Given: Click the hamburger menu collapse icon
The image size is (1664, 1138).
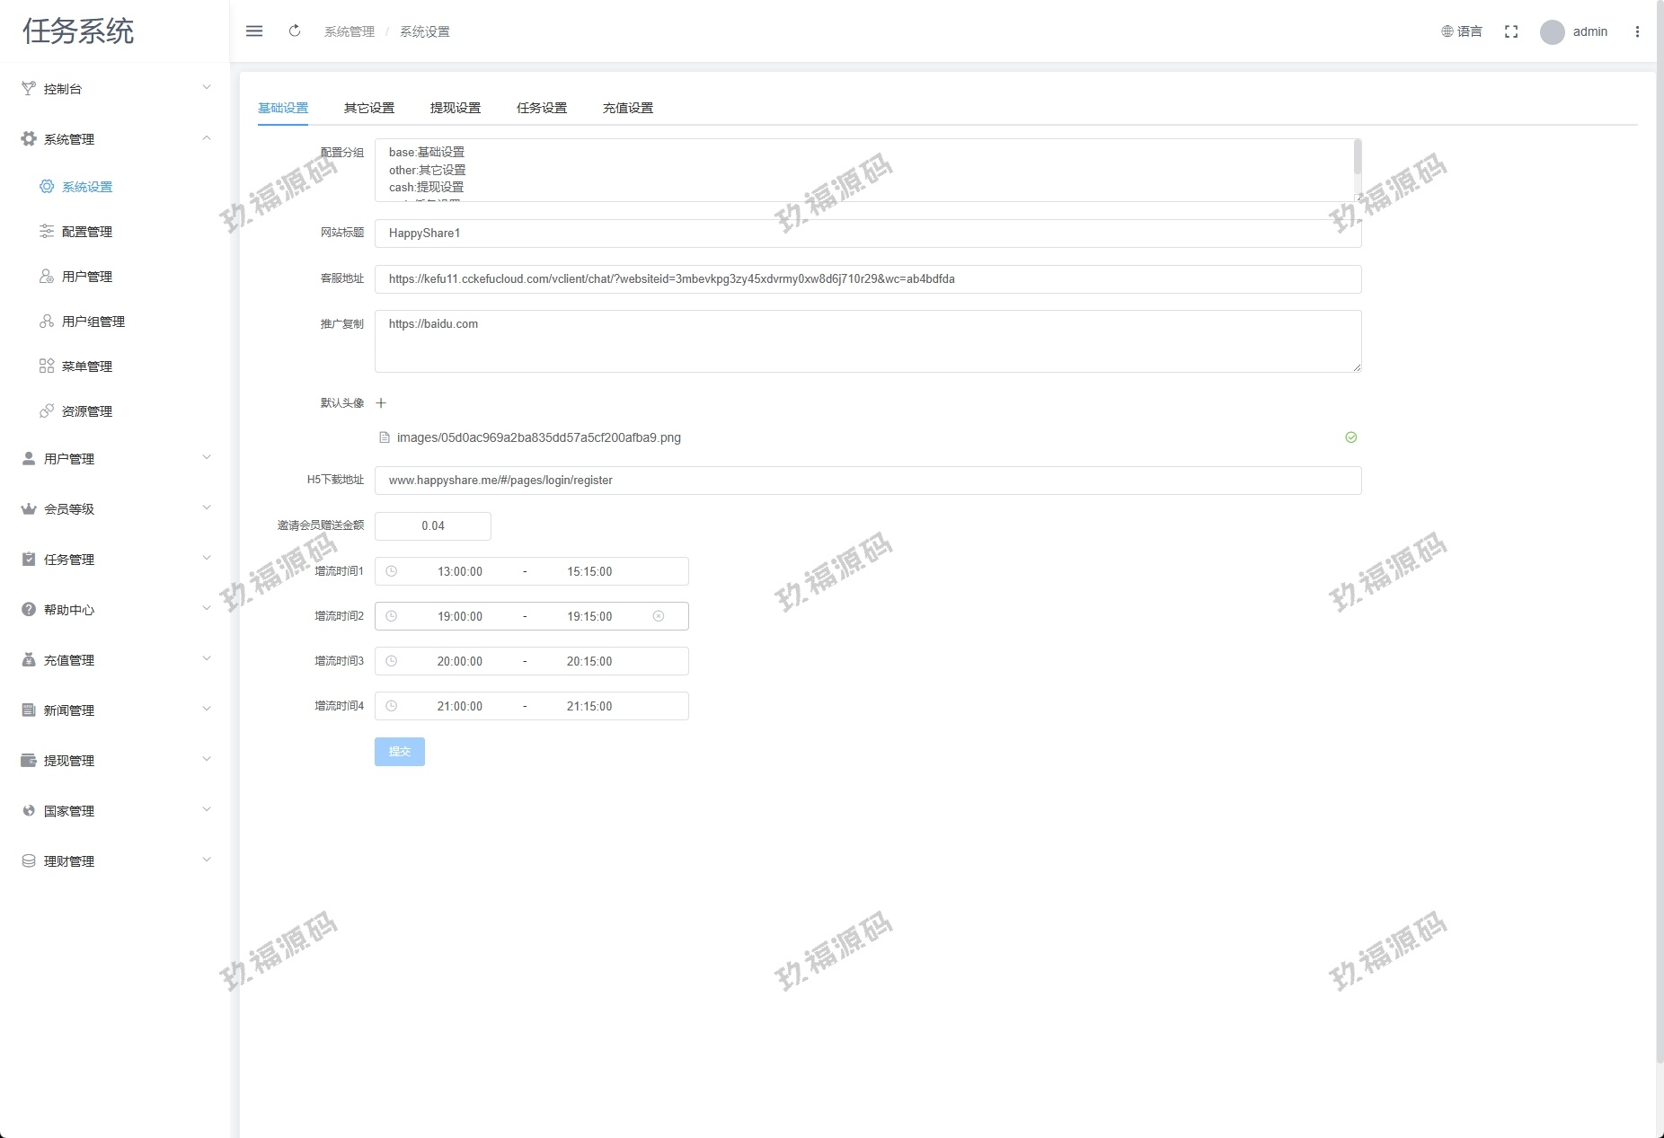Looking at the screenshot, I should pos(254,31).
